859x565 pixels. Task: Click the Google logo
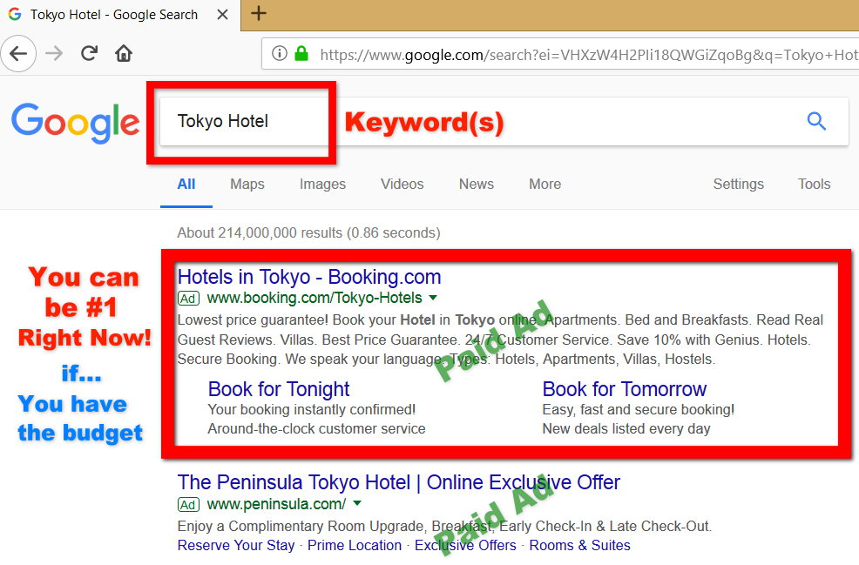[x=74, y=122]
